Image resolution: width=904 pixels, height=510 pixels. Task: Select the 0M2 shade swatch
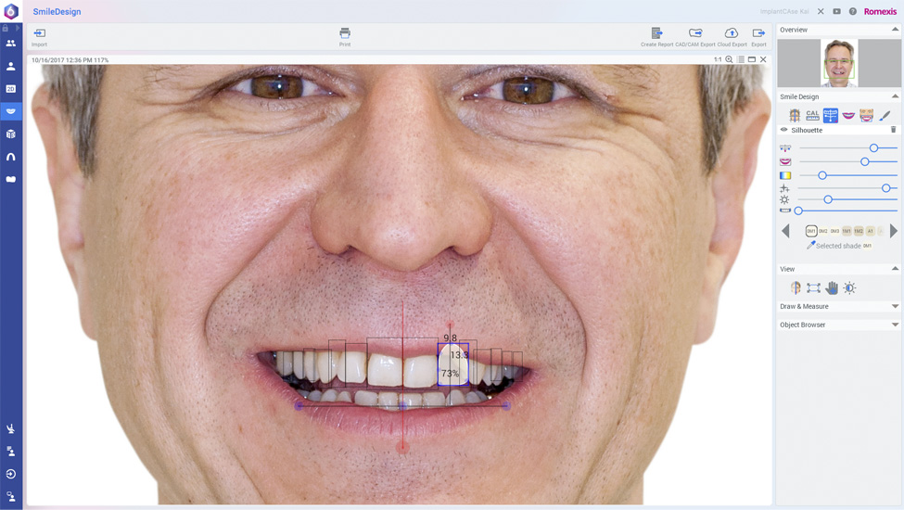coord(823,231)
